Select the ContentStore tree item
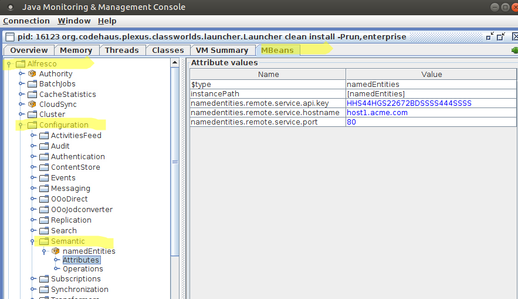Image resolution: width=518 pixels, height=299 pixels. tap(75, 167)
